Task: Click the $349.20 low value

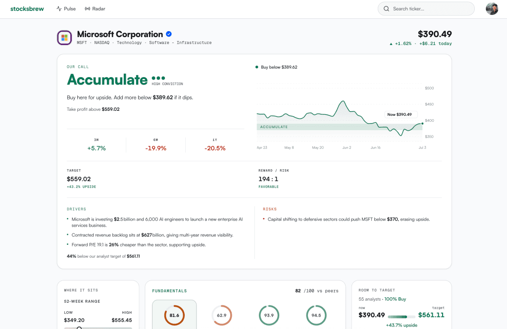Action: (x=74, y=320)
